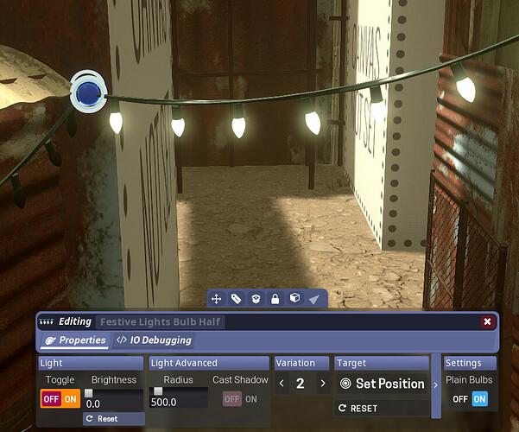Select the blue light bulb gizmo
Screen dimensions: 519x432
(x=85, y=92)
